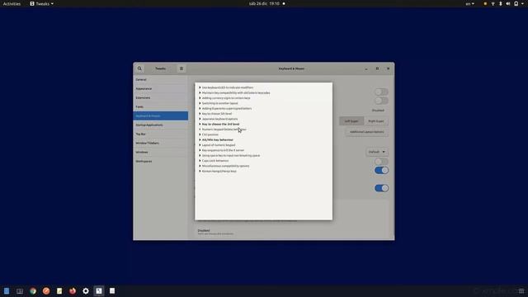Click the Right Super button
The image size is (528, 297).
[x=376, y=121]
